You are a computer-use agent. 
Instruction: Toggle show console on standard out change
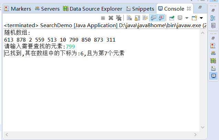pyautogui.click(x=153, y=18)
